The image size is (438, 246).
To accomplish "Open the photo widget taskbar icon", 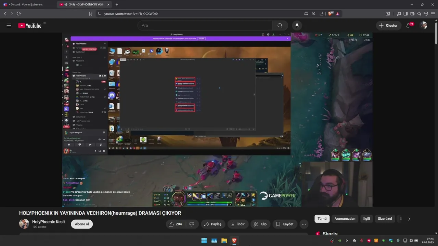I will click(x=214, y=241).
